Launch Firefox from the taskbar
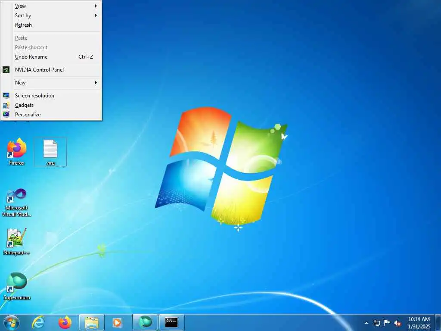This screenshot has width=441, height=331. [65, 322]
